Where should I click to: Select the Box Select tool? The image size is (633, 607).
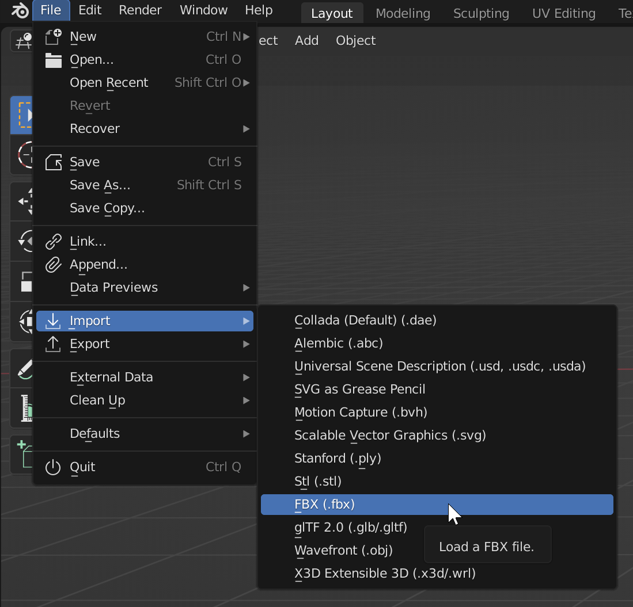pos(21,115)
